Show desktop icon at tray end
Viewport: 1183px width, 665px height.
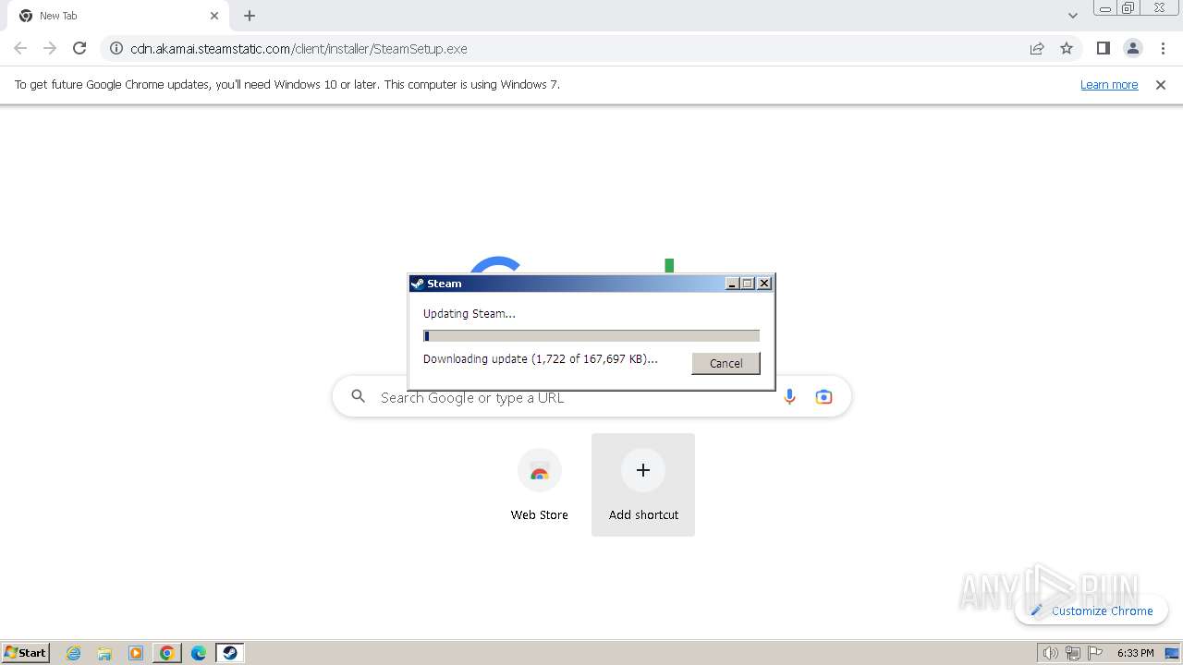[1172, 653]
